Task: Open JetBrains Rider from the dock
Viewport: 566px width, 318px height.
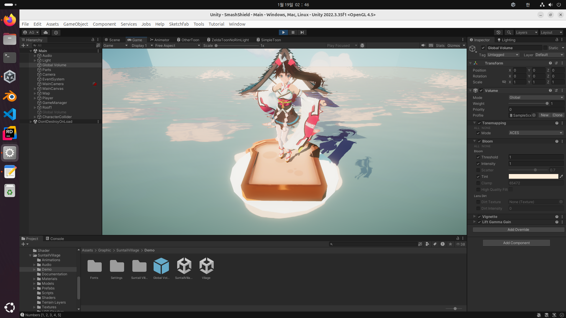Action: point(10,133)
